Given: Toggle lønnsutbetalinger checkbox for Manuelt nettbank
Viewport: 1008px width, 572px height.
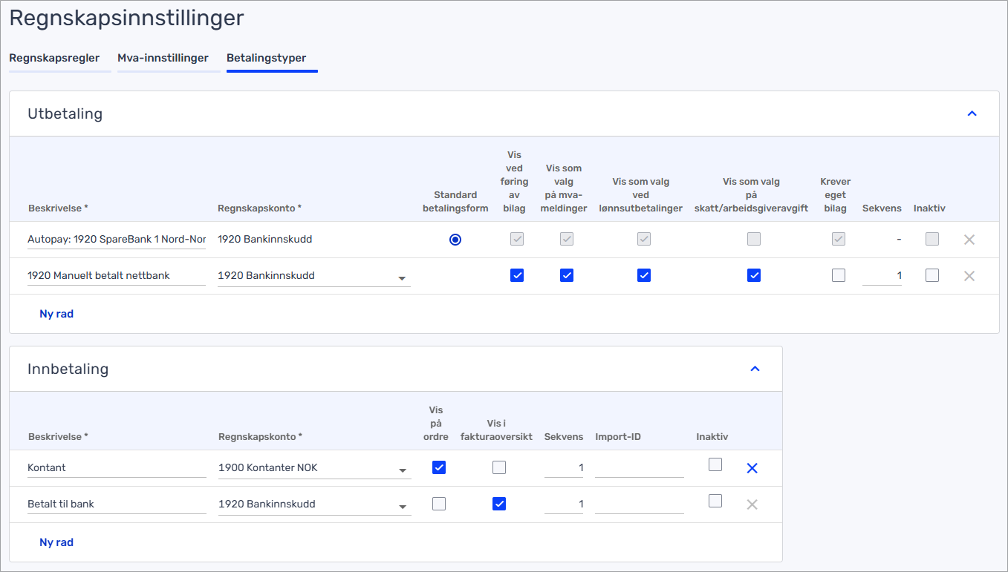Looking at the screenshot, I should pyautogui.click(x=644, y=275).
